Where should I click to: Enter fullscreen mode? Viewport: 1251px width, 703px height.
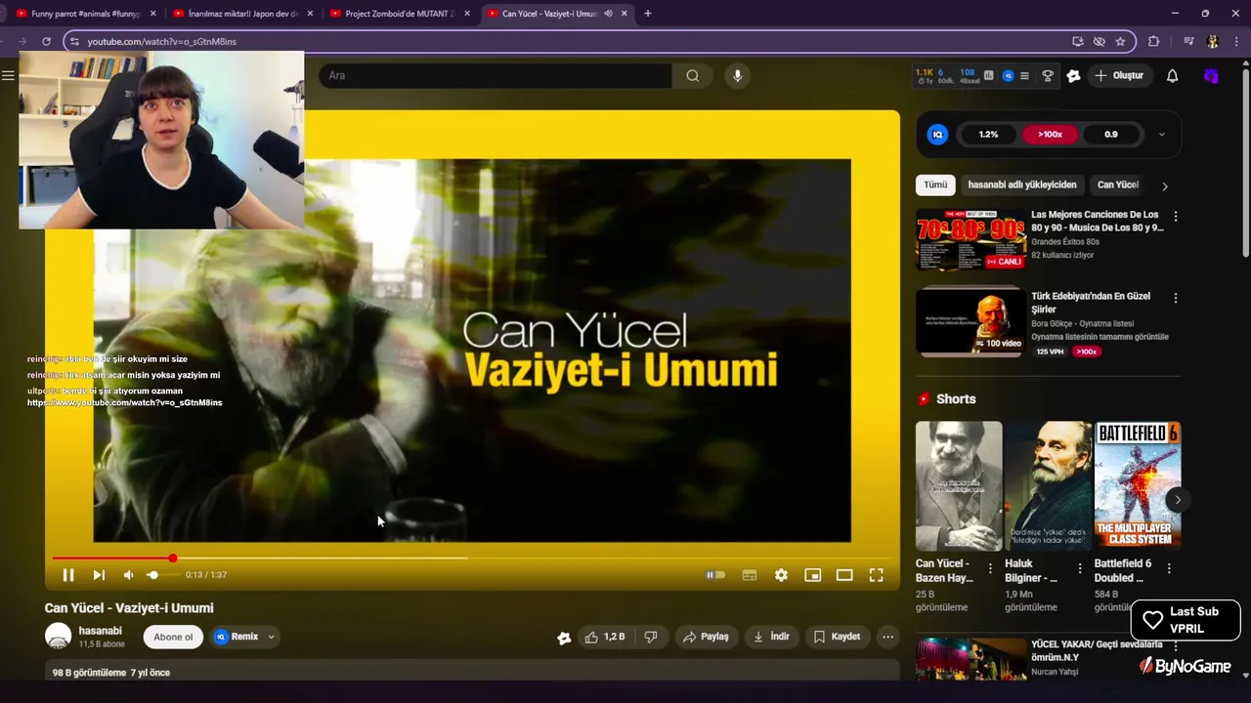coord(877,575)
